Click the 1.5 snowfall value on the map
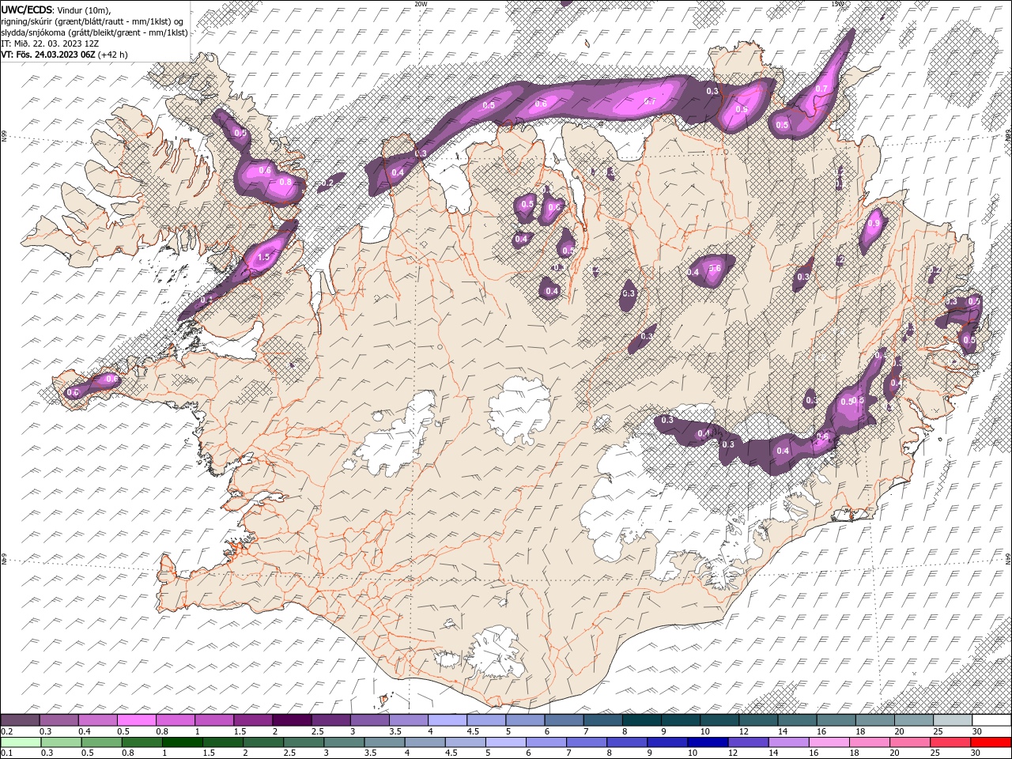 click(264, 258)
